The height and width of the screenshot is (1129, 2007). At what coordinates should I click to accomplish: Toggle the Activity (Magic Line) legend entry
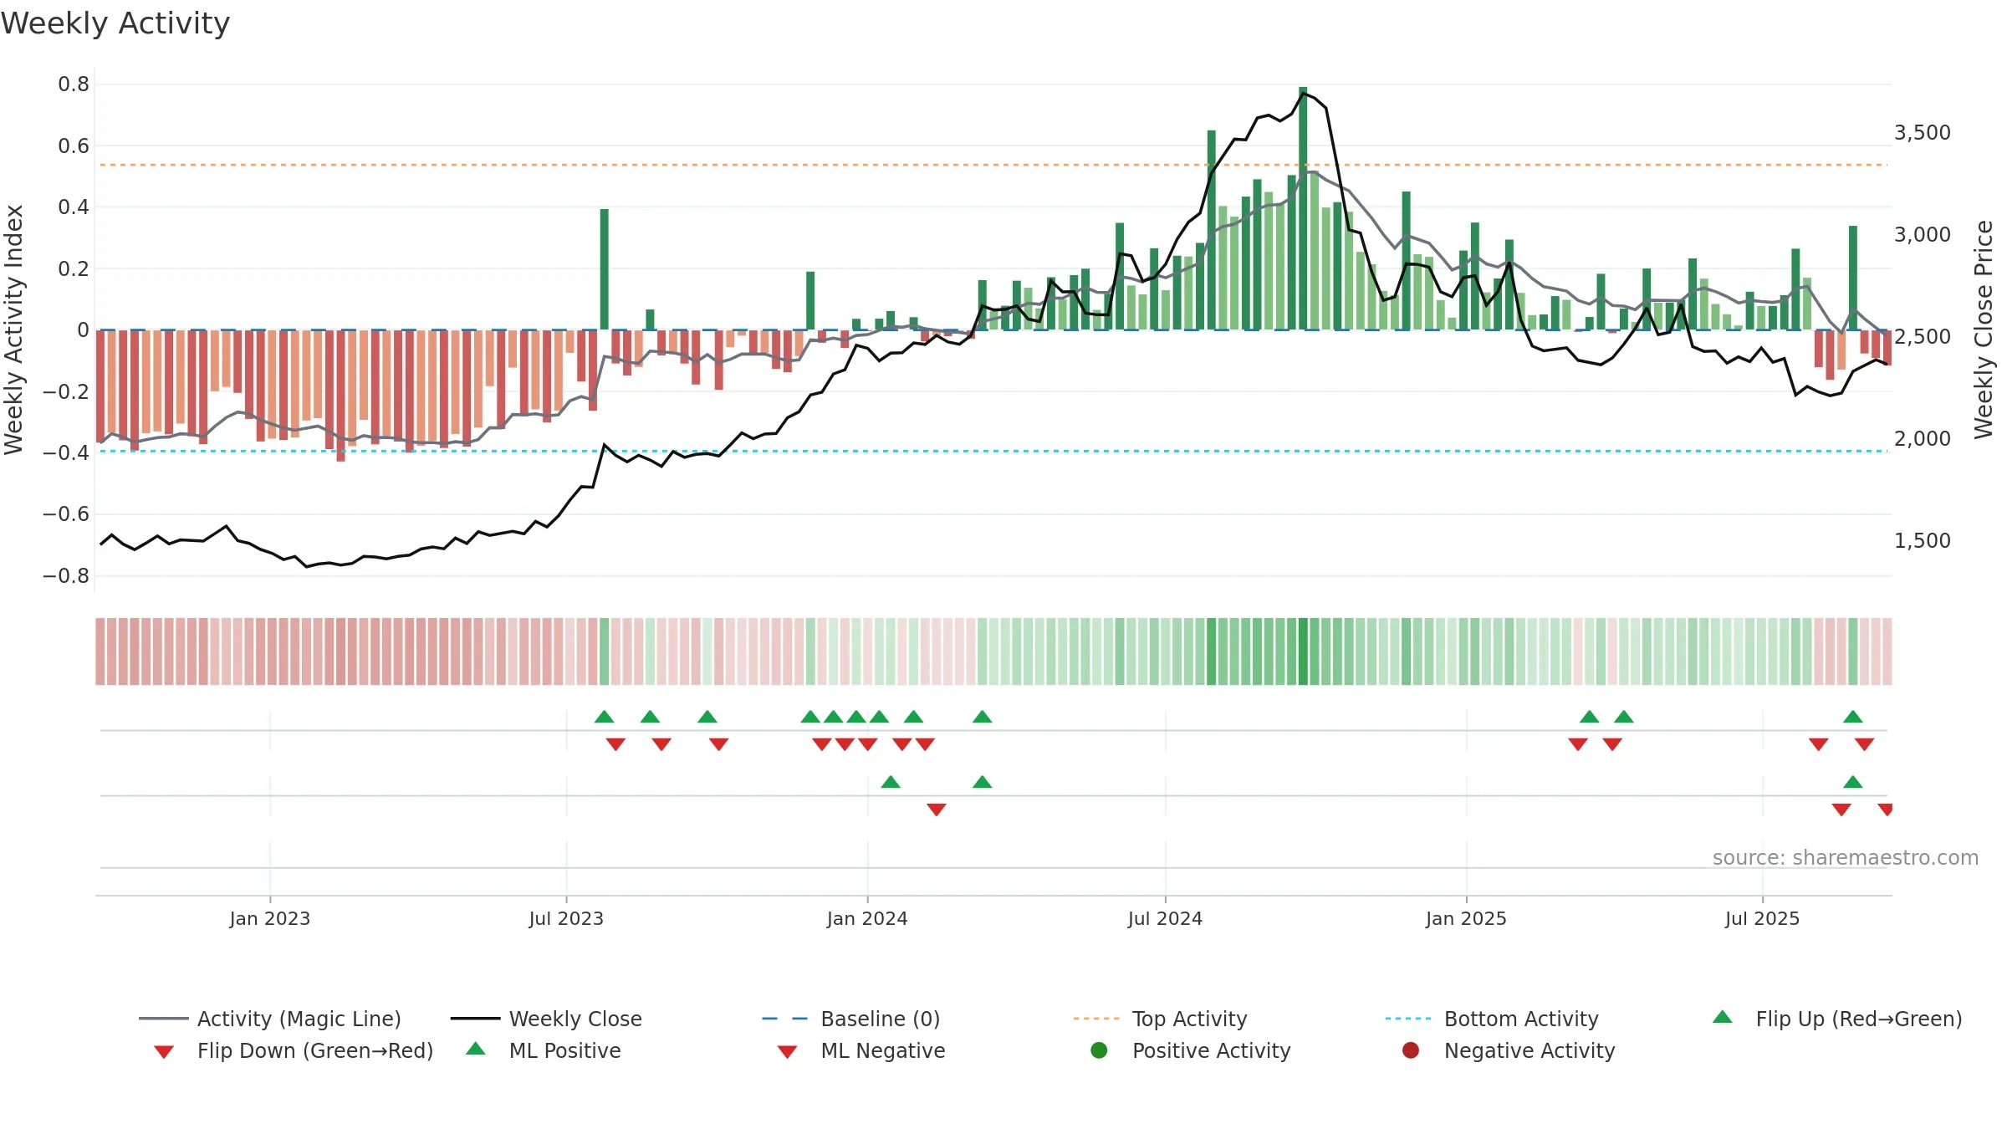pyautogui.click(x=270, y=1019)
